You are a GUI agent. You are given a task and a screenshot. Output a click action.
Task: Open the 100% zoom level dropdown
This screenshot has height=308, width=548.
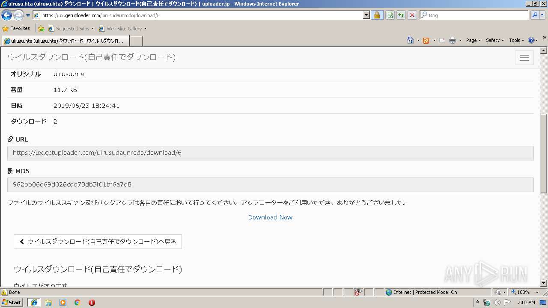pyautogui.click(x=536, y=292)
